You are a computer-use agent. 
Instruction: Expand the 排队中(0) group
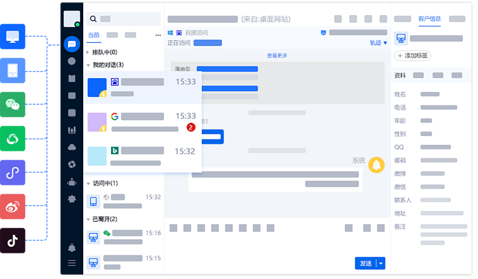pyautogui.click(x=102, y=52)
